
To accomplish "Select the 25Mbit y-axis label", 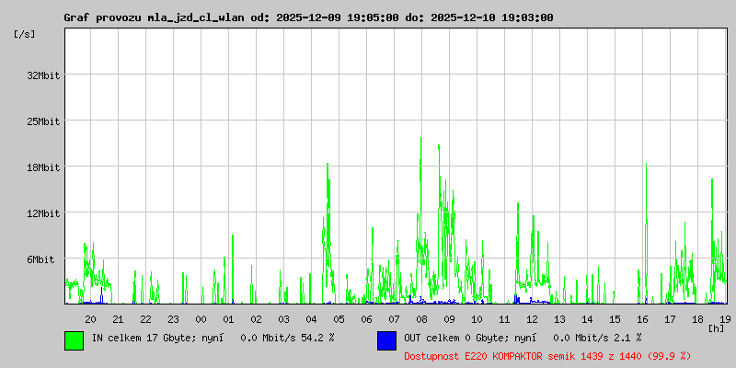I will point(43,121).
